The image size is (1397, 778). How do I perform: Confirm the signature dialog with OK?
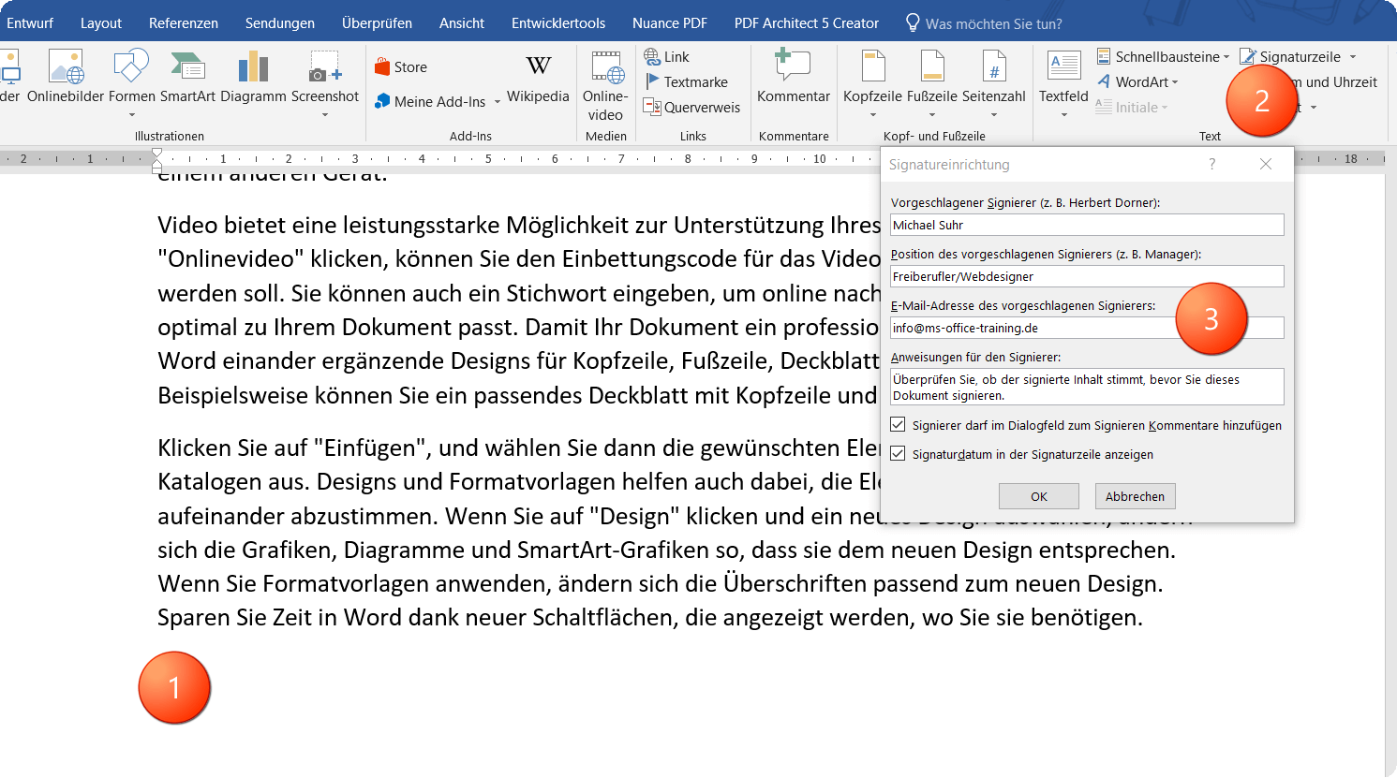[x=1039, y=496]
